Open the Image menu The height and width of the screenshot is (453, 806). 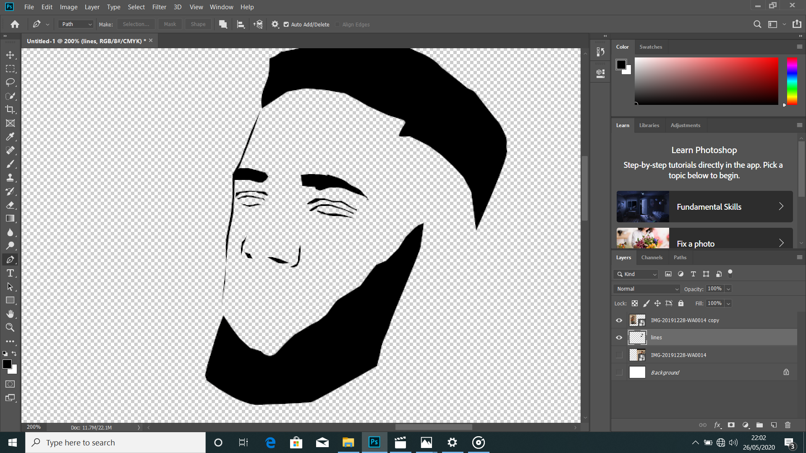tap(68, 7)
